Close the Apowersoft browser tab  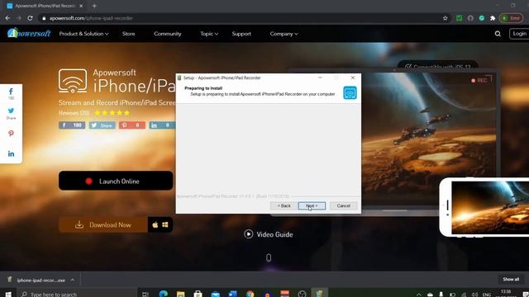81,6
